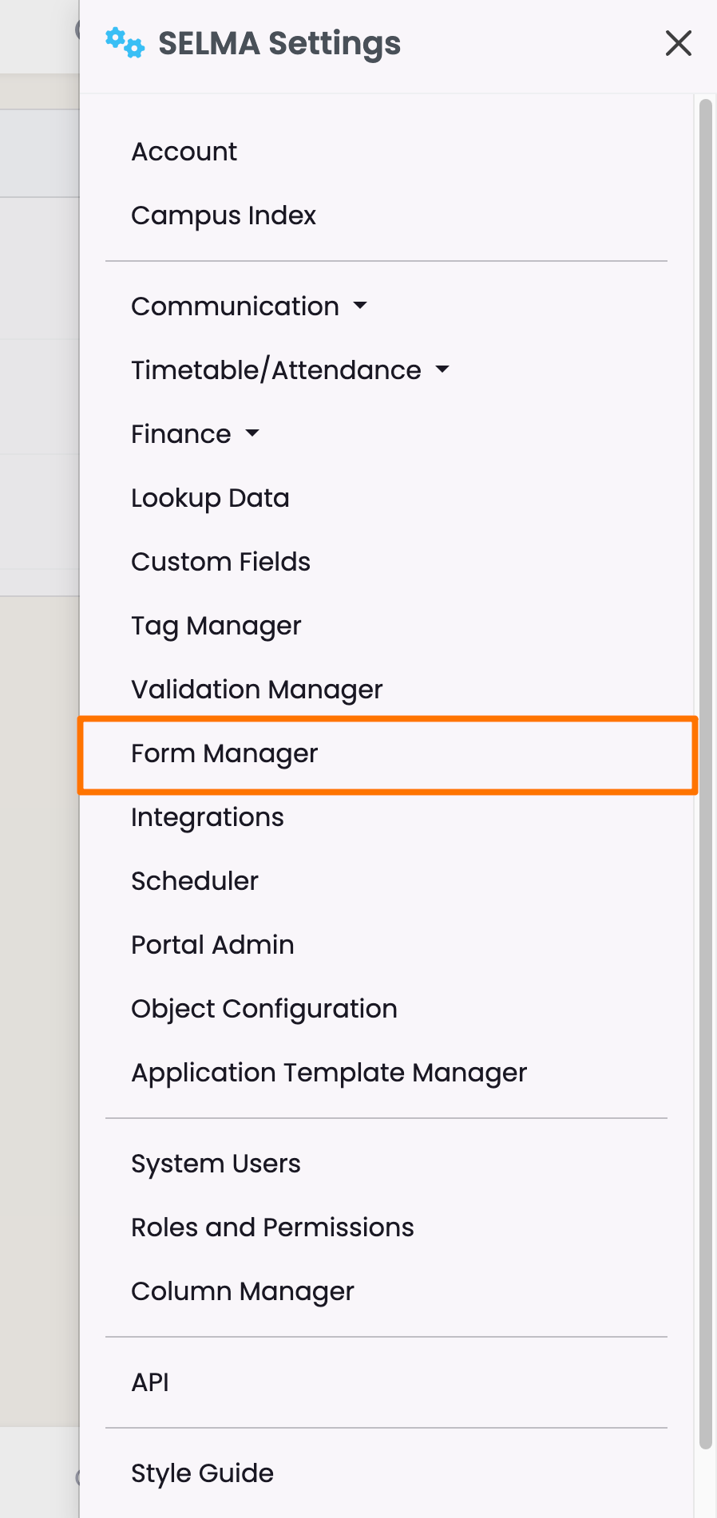The height and width of the screenshot is (1518, 717).
Task: Open Portal Admin
Action: point(212,945)
